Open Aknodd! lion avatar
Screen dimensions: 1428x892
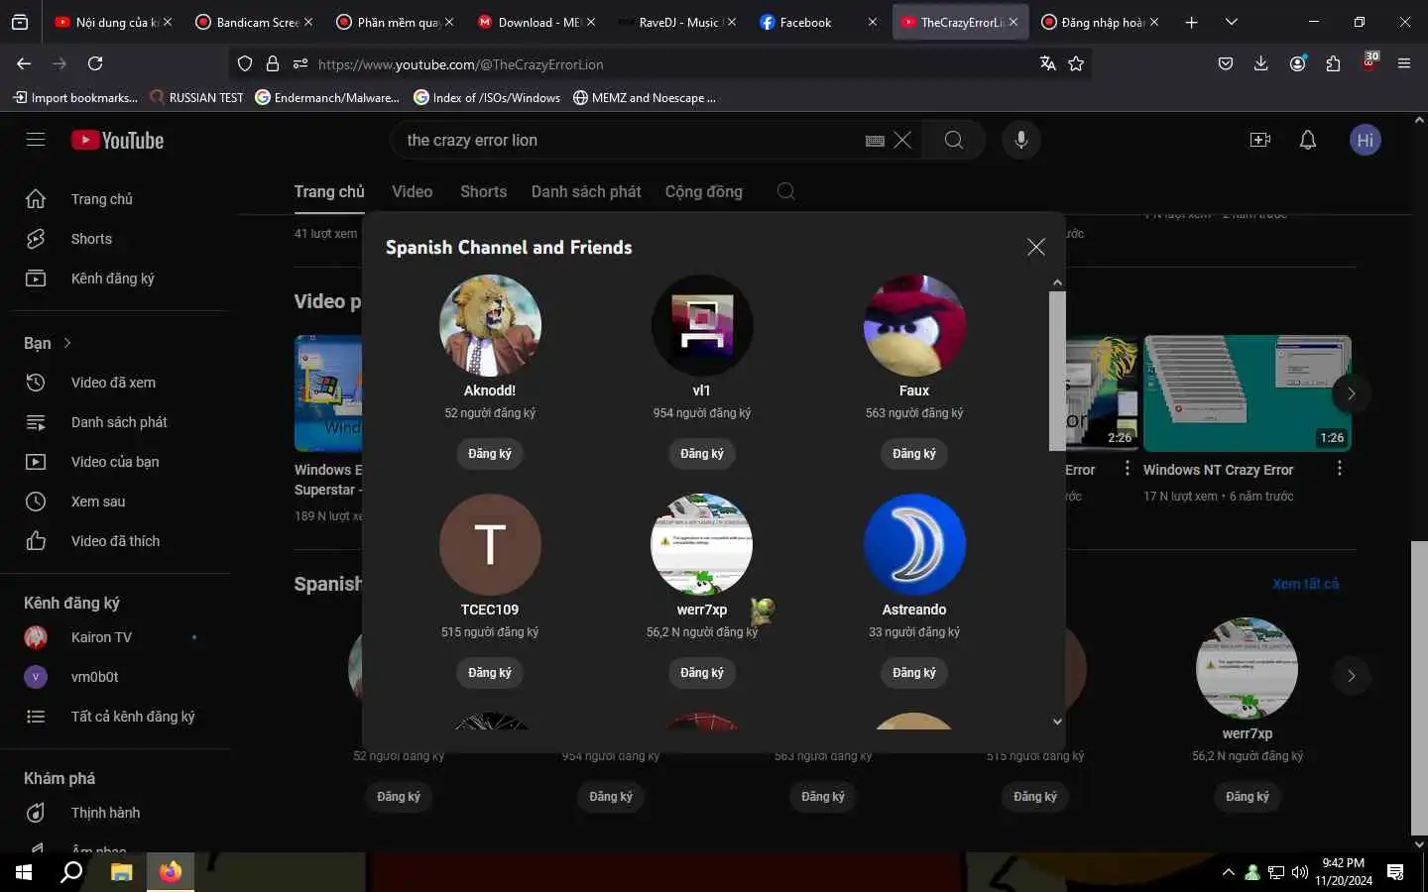tap(490, 325)
